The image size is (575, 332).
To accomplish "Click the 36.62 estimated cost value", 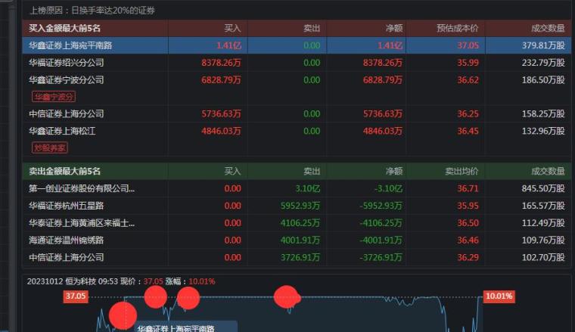I will [468, 80].
